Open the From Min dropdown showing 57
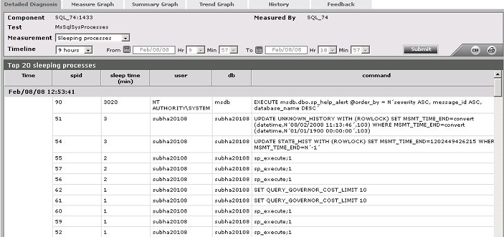The width and height of the screenshot is (504, 237). (228, 50)
